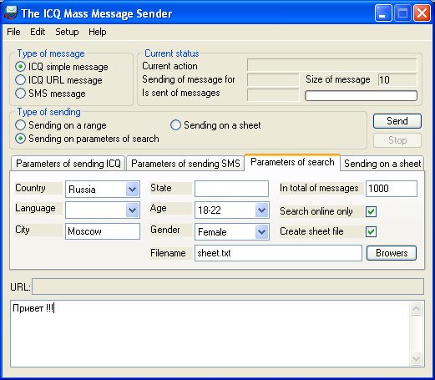
Task: Open the Edit menu
Action: point(38,32)
